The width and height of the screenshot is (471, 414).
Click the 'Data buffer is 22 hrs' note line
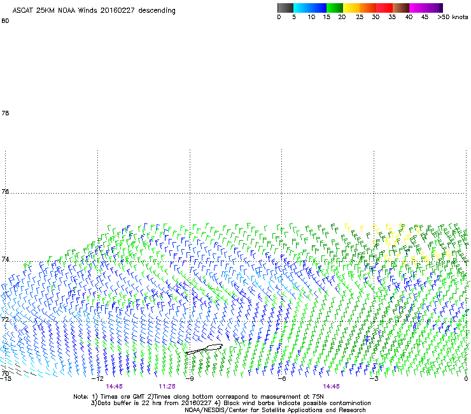click(x=230, y=403)
